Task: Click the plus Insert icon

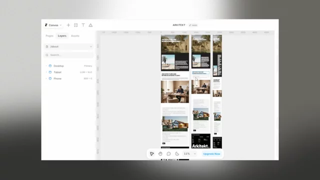Action: click(68, 25)
